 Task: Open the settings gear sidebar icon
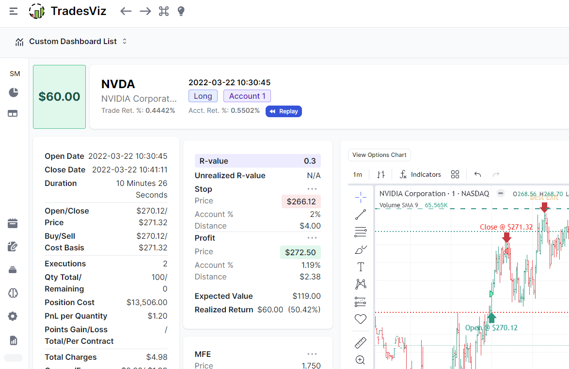(x=13, y=316)
